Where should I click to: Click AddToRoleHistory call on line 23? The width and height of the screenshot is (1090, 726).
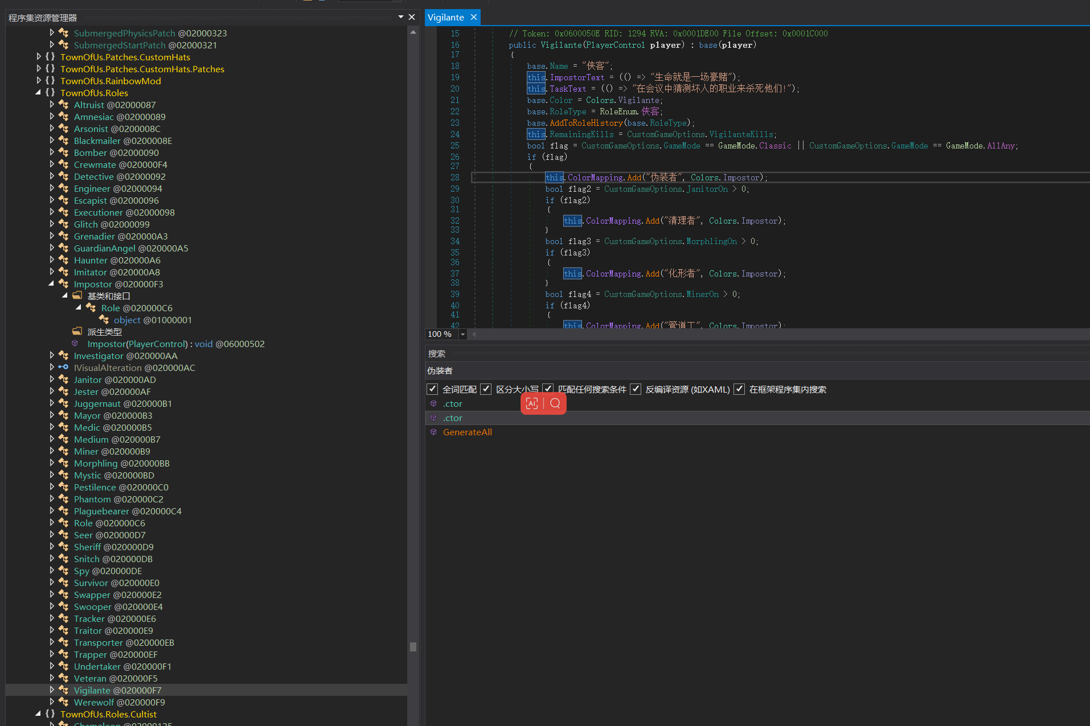[x=586, y=123]
